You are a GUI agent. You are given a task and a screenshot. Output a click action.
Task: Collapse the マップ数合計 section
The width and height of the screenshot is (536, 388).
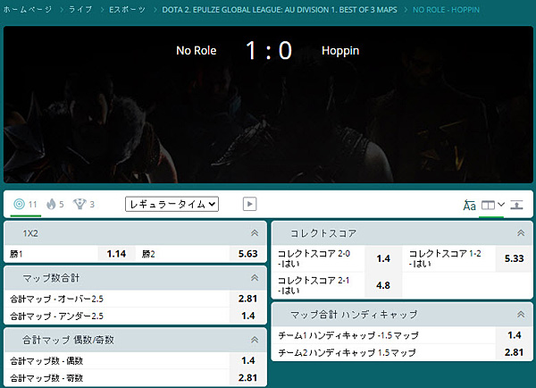click(x=255, y=278)
